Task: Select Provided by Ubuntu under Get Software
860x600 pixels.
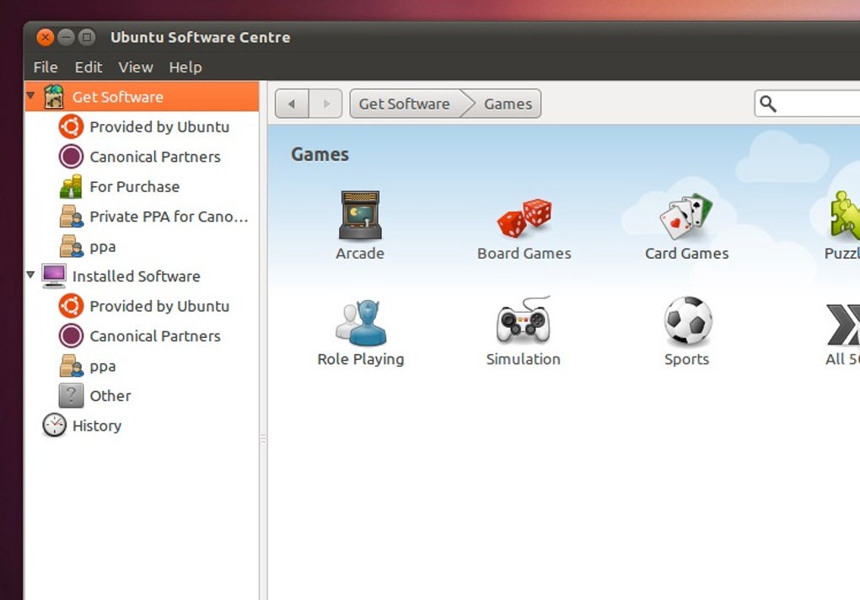Action: click(x=159, y=126)
